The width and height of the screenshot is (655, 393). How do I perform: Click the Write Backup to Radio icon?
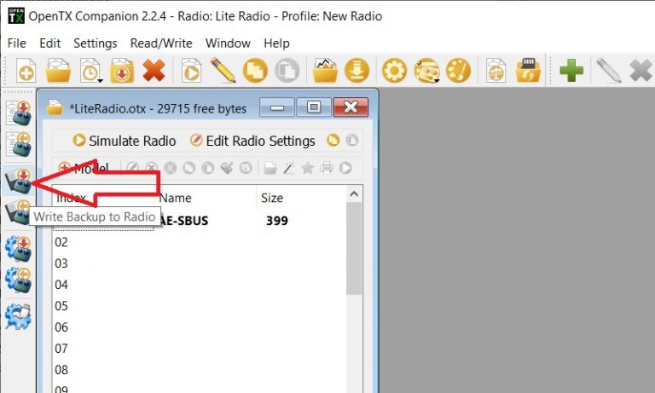19,181
